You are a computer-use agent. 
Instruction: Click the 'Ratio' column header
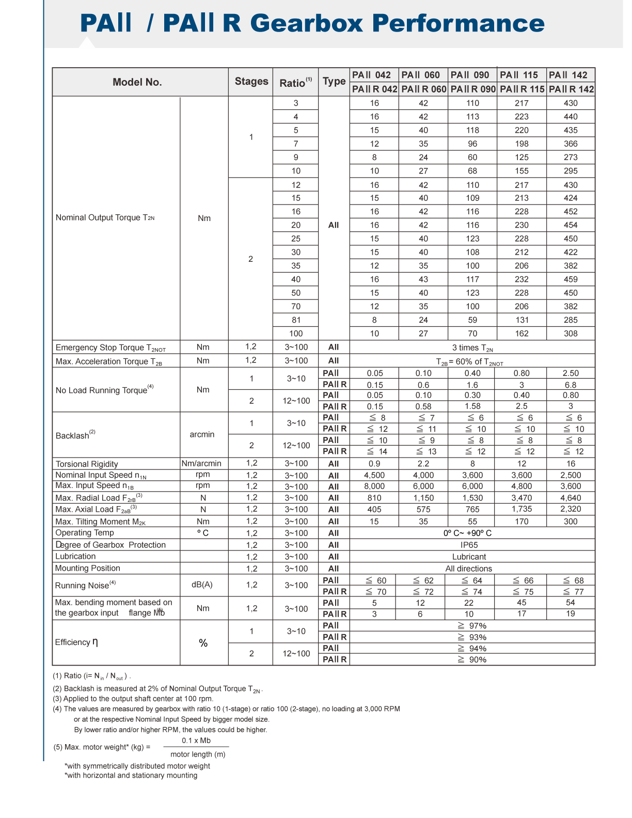pos(295,83)
